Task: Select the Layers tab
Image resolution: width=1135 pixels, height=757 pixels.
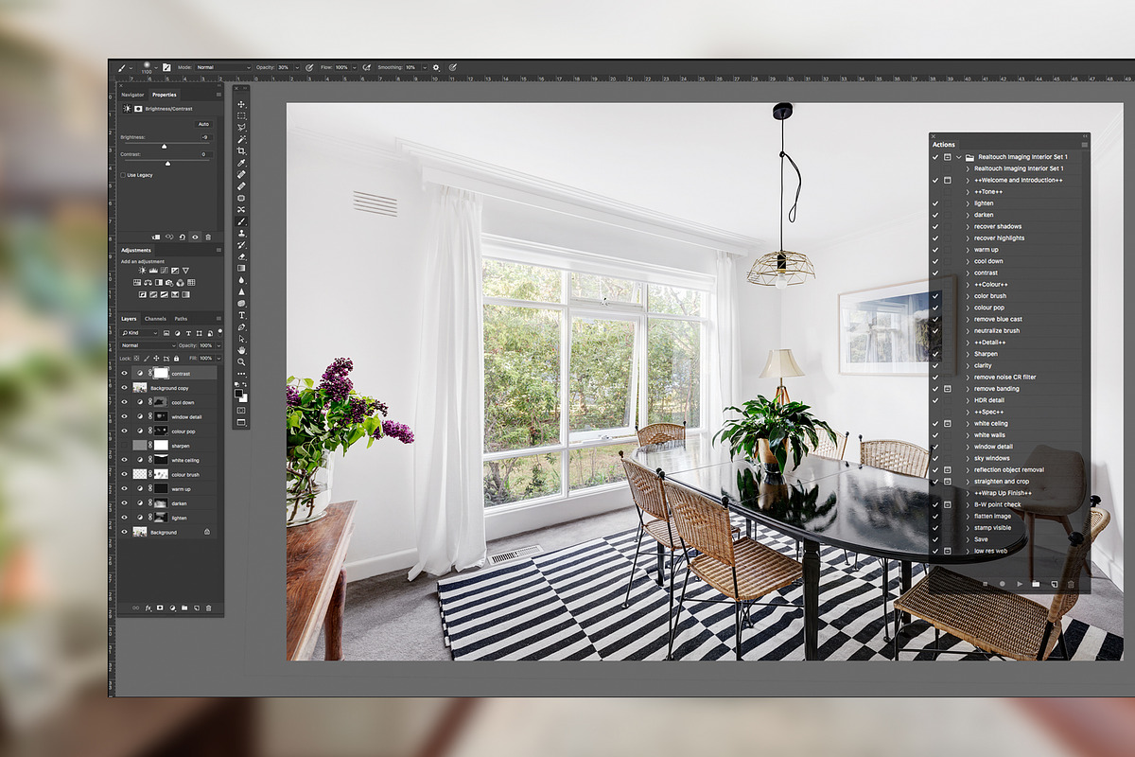Action: pos(129,319)
